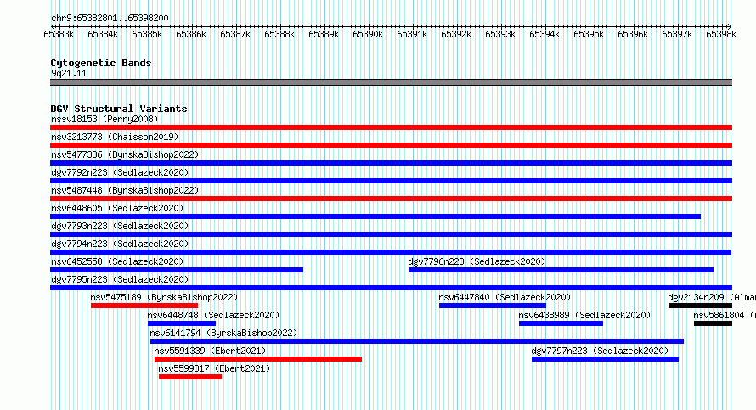Click the red bar under nsv3213773

pos(391,145)
